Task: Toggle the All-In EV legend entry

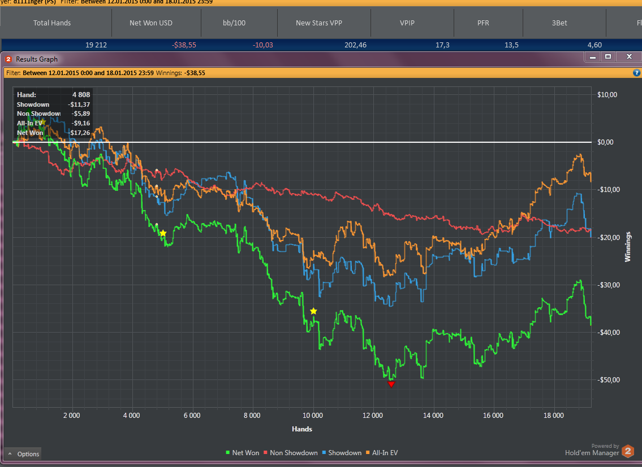Action: pyautogui.click(x=382, y=453)
